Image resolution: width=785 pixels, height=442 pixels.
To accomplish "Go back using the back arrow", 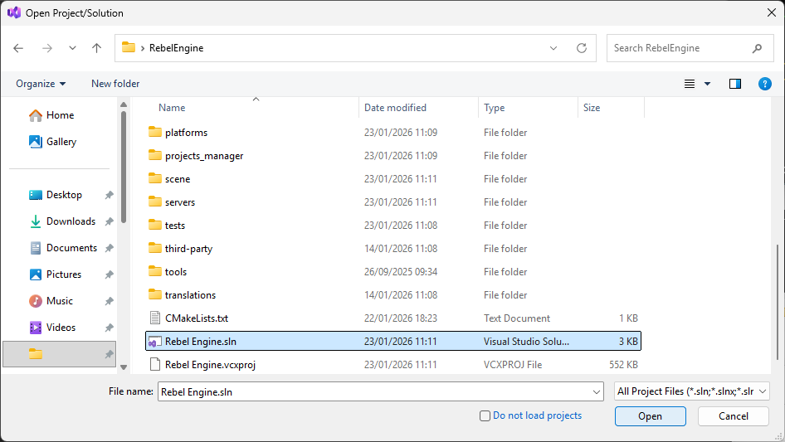I will (18, 48).
